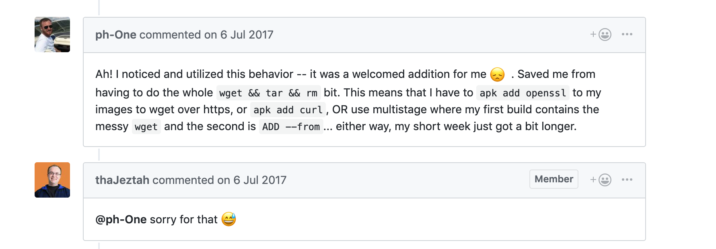Add a reaction to thaJeztah's comment

601,180
